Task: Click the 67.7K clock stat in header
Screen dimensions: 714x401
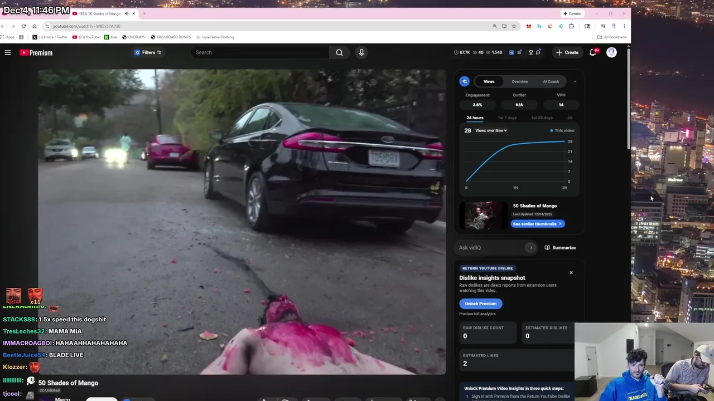Action: pos(462,52)
